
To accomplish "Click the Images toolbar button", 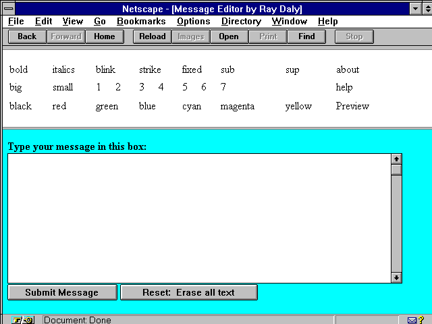I will 191,36.
